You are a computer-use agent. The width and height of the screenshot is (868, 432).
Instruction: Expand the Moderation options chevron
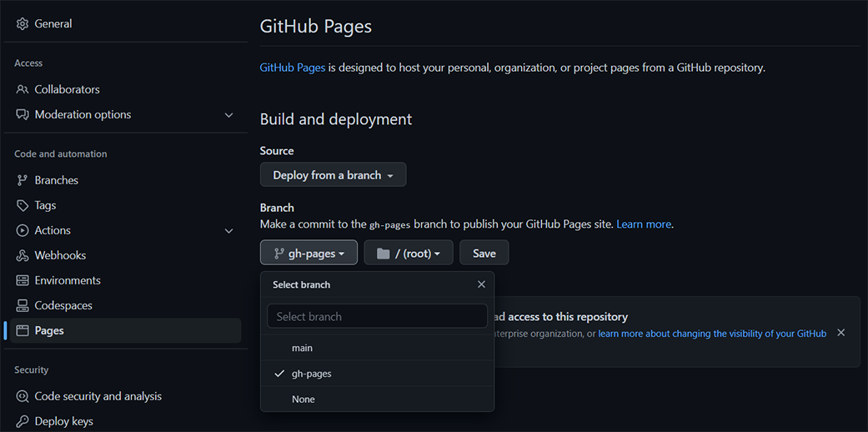(228, 115)
